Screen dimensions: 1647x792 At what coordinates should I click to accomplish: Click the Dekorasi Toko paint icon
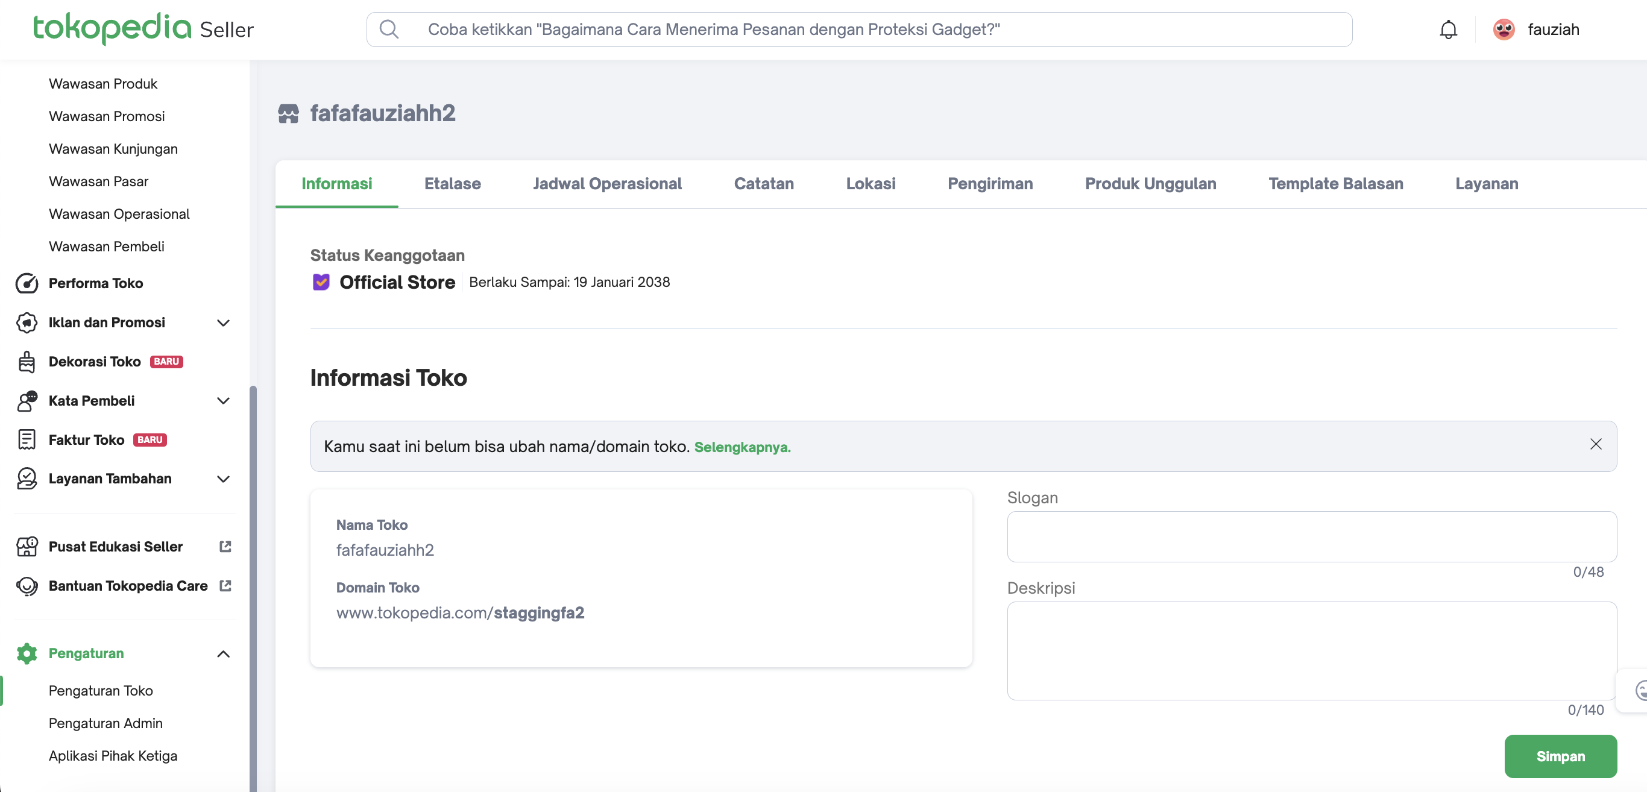coord(27,362)
